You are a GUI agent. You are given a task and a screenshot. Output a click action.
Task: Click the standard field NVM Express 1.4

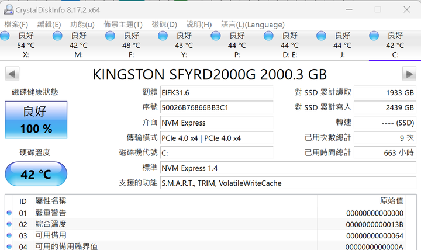pyautogui.click(x=288, y=168)
